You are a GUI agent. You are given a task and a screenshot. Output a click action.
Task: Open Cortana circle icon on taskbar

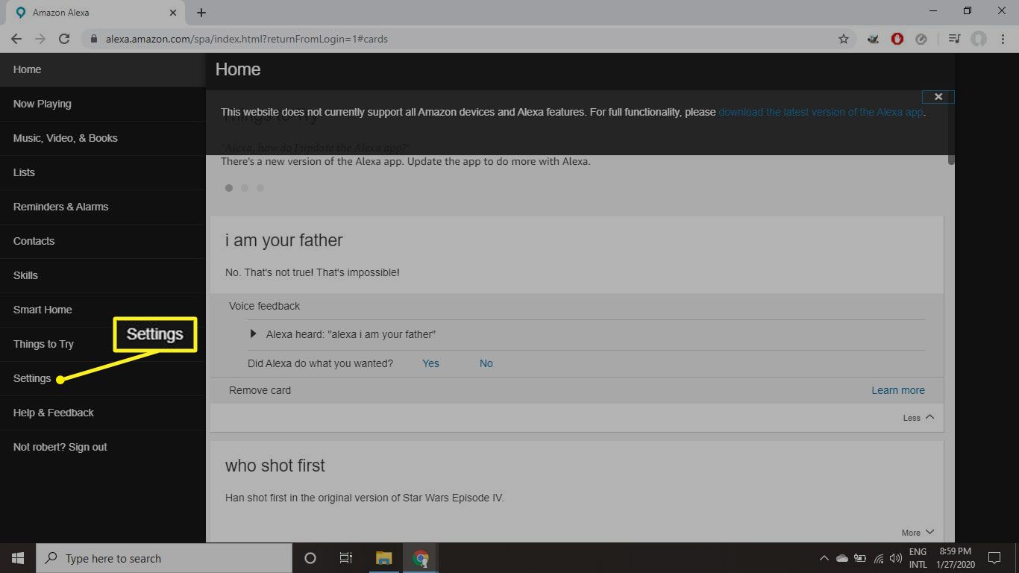(310, 558)
